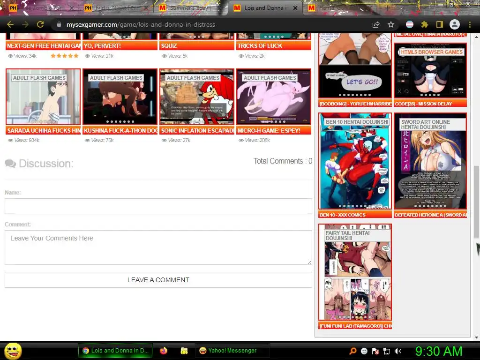The width and height of the screenshot is (480, 360).
Task: Open the volume speaker tray icon
Action: point(398,351)
